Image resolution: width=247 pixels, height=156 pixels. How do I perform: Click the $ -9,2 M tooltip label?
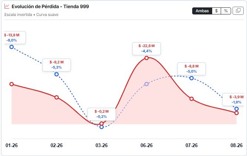click(x=57, y=62)
